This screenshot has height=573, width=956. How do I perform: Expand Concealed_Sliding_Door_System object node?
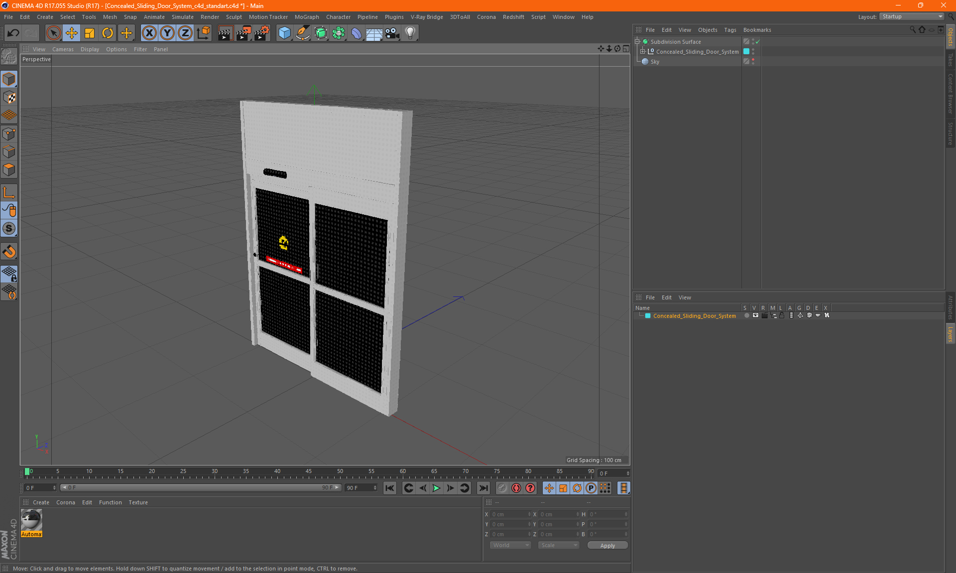[x=643, y=51]
